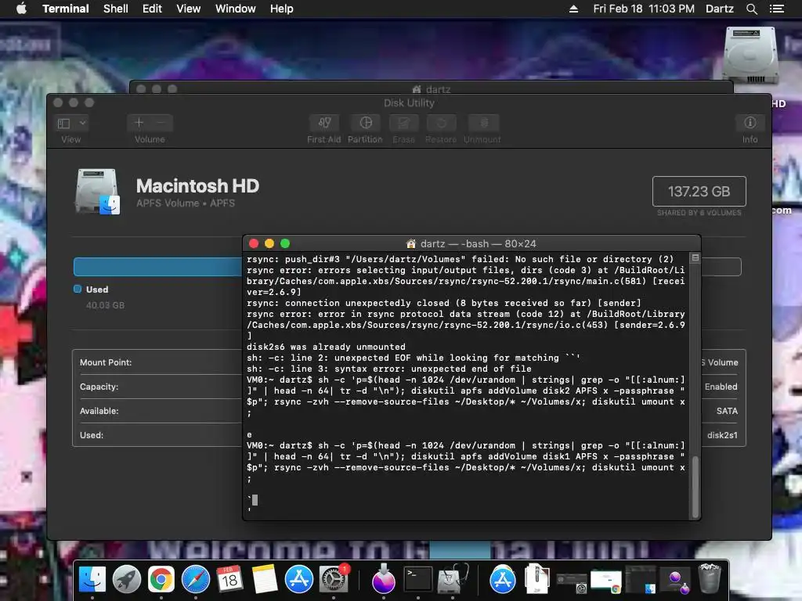Click the Terminal window scrollbar thumb

[695, 487]
